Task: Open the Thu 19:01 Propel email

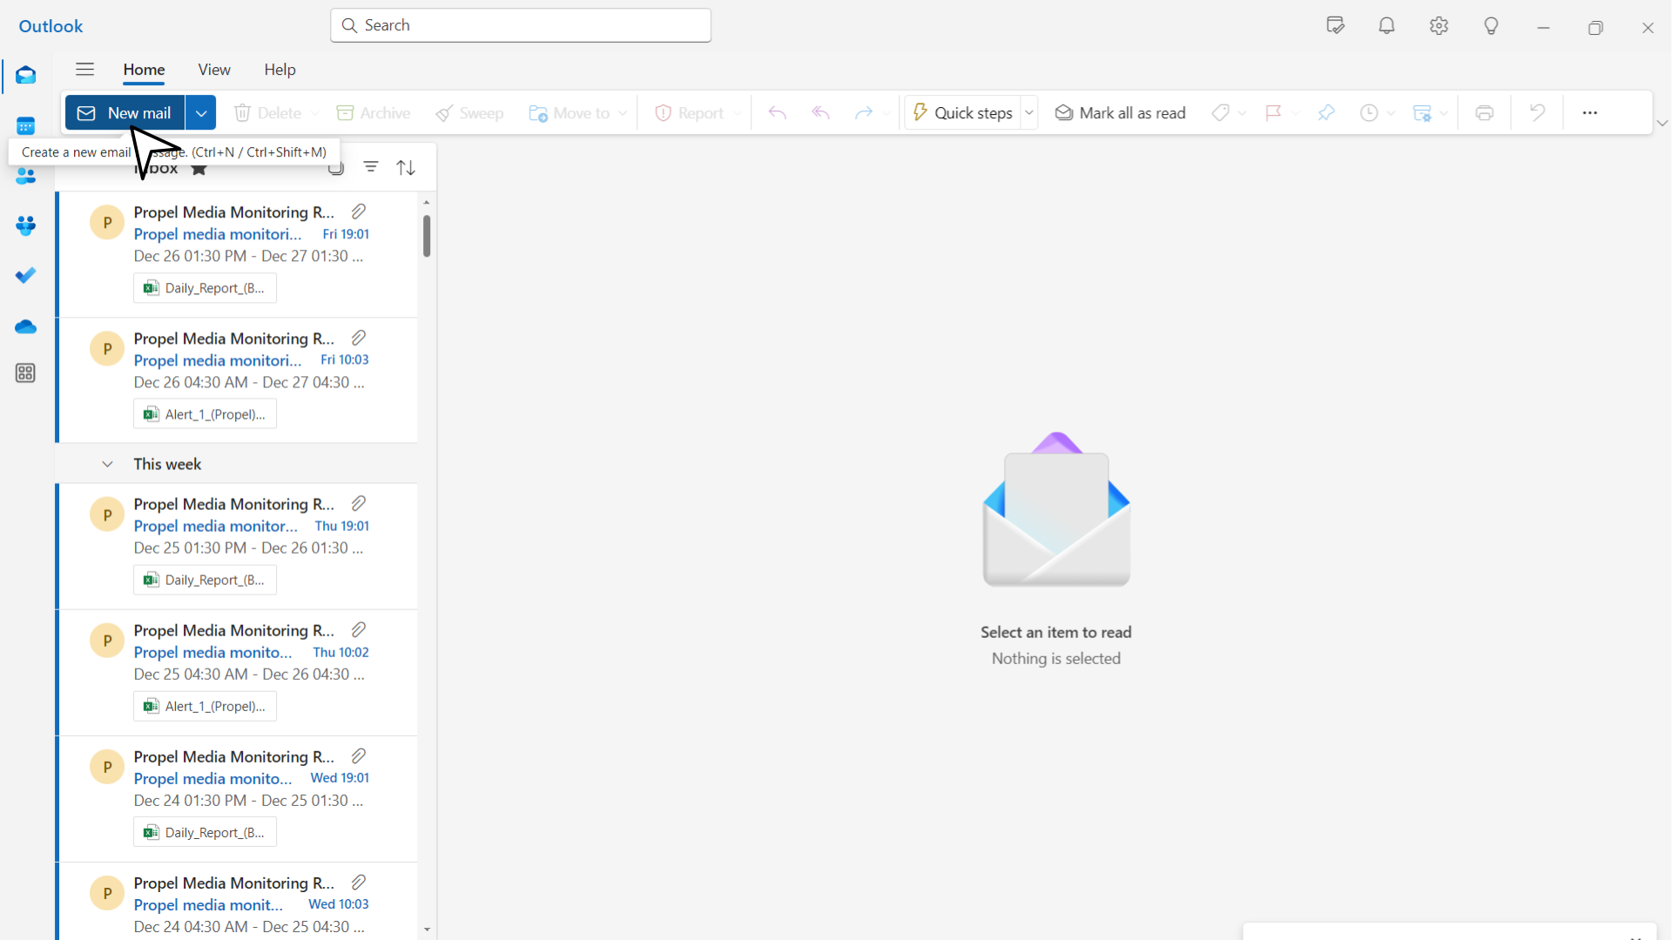Action: (237, 547)
